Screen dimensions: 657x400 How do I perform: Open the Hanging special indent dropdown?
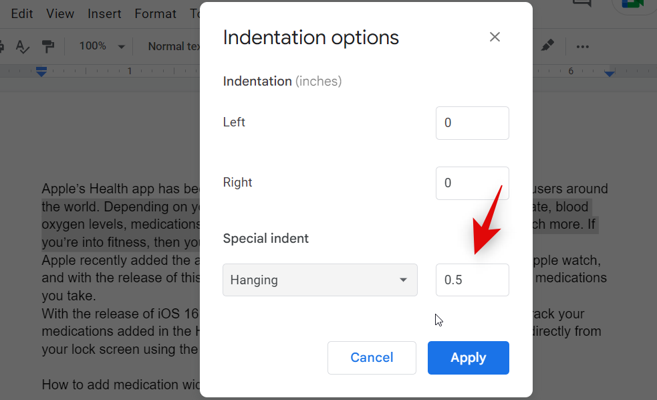click(x=320, y=280)
